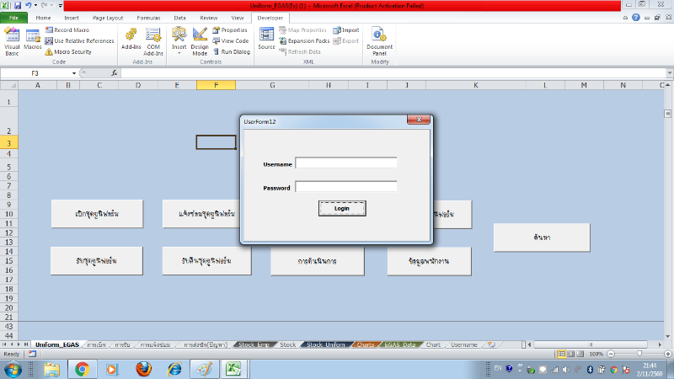Launch Firefox from the taskbar
This screenshot has width=674, height=379.
click(x=142, y=368)
